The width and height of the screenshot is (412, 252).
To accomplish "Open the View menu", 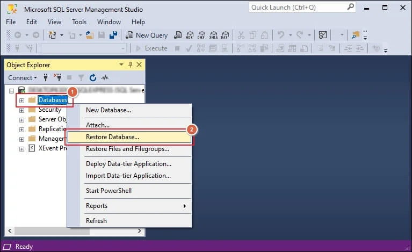I will pyautogui.click(x=54, y=22).
